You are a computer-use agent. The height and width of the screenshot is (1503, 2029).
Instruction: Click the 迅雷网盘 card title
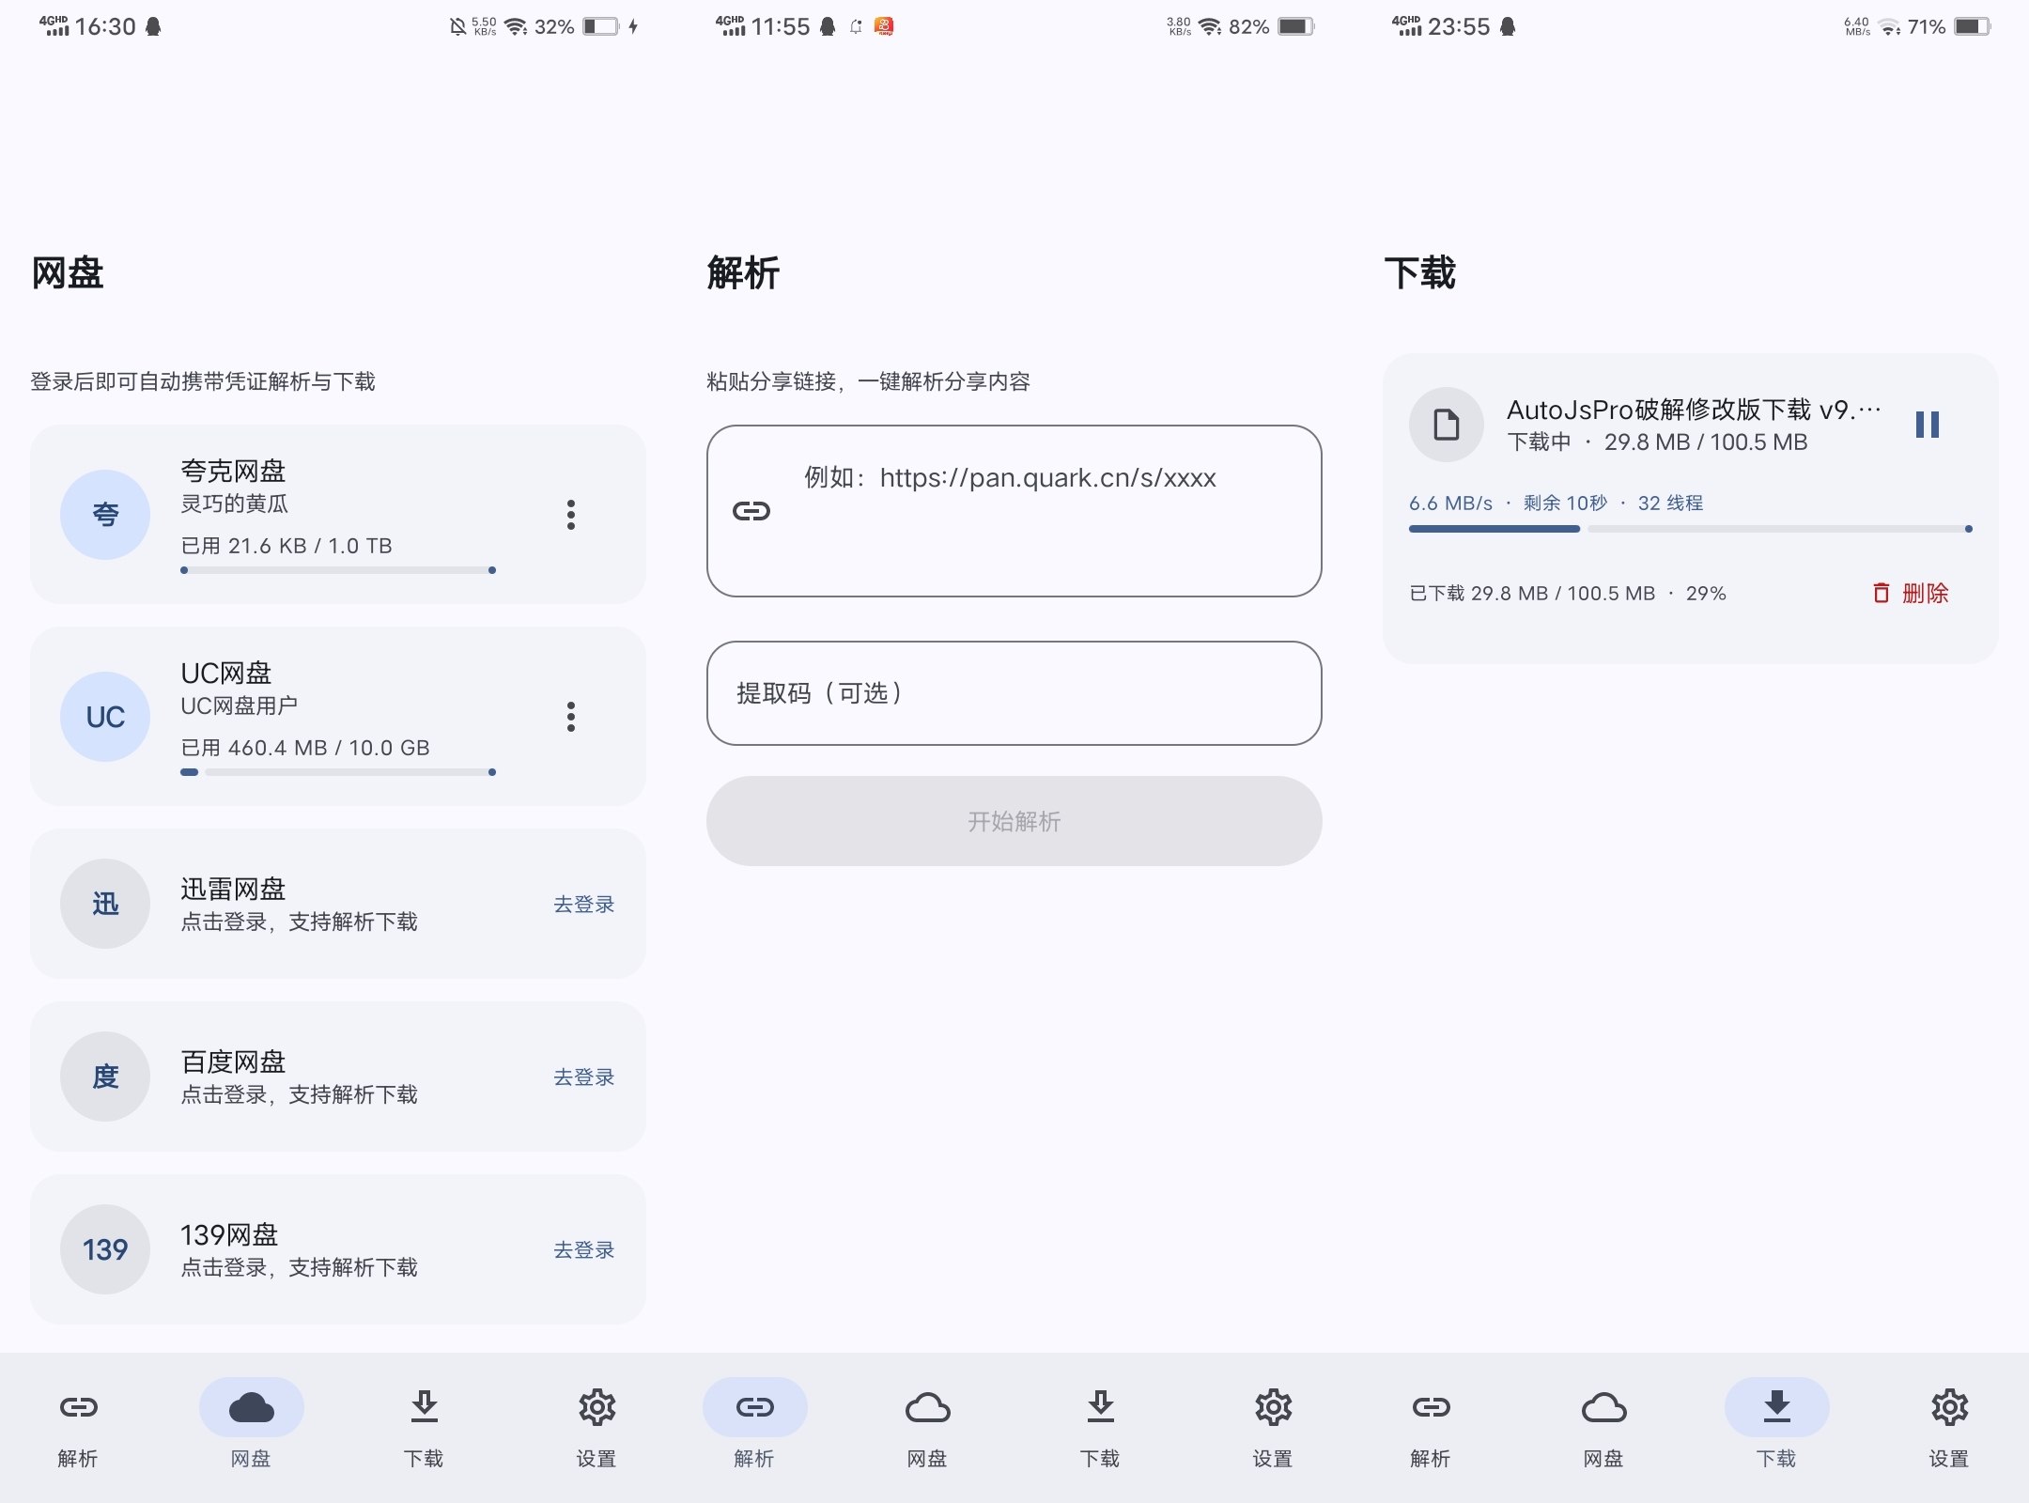tap(233, 889)
